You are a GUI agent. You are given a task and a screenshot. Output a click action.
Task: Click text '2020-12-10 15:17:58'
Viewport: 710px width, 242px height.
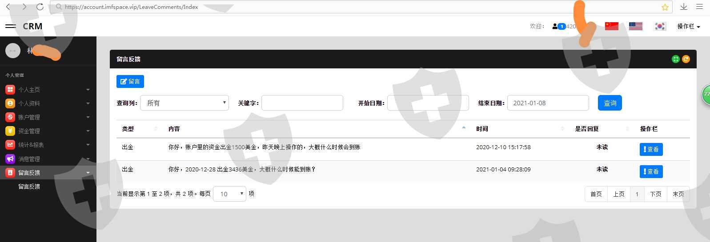(x=503, y=147)
